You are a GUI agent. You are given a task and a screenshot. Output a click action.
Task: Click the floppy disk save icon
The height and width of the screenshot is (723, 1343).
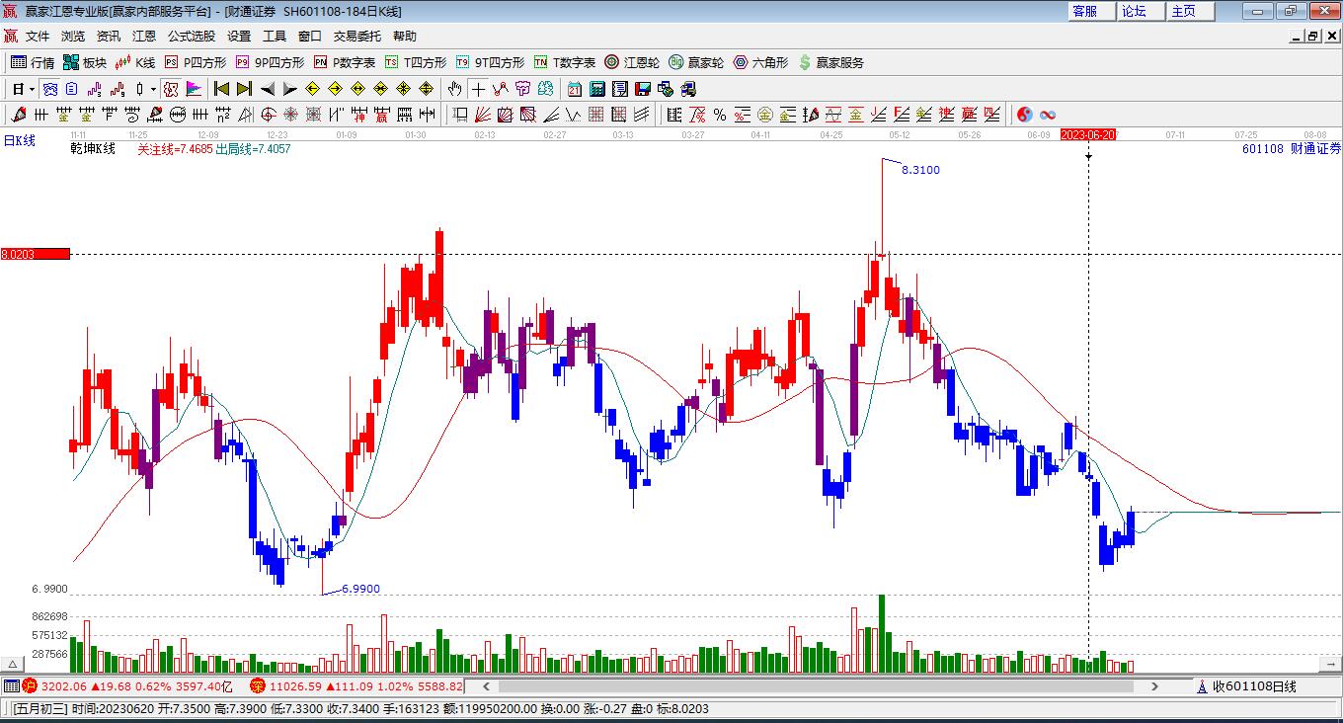coord(643,89)
